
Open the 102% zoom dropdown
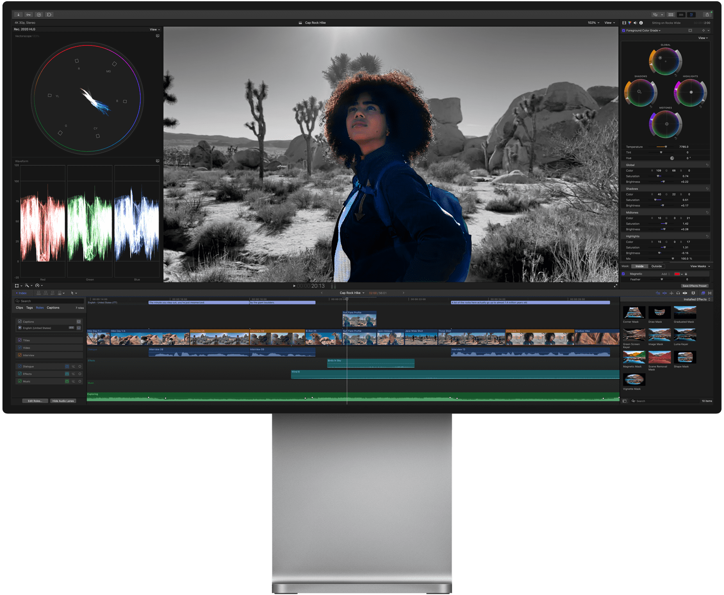(x=593, y=23)
